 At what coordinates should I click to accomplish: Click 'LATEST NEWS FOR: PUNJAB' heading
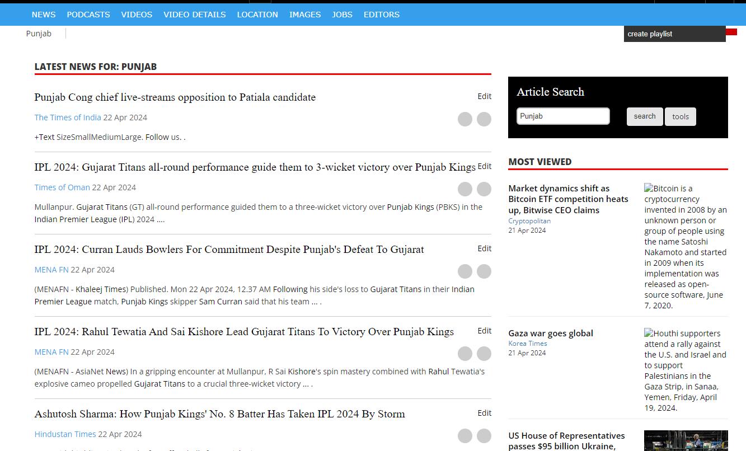click(x=96, y=67)
